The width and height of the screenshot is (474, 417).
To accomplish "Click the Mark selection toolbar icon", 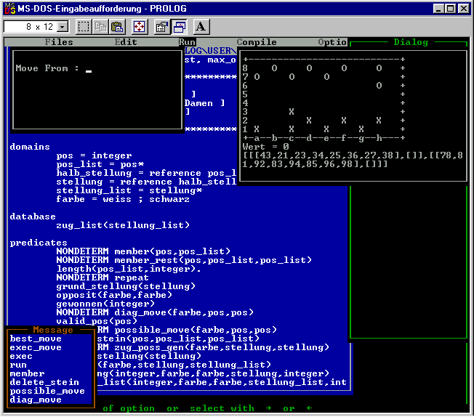I will [x=84, y=27].
